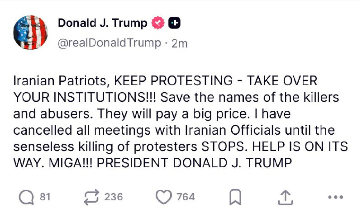
Task: Click the red verified checkmark badge
Action: 157,23
